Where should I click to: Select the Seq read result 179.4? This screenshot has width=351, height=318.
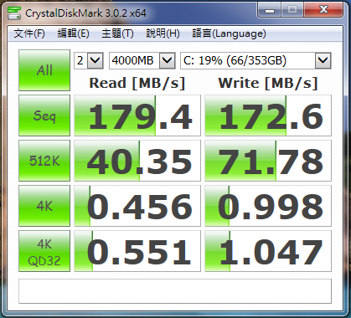[137, 115]
